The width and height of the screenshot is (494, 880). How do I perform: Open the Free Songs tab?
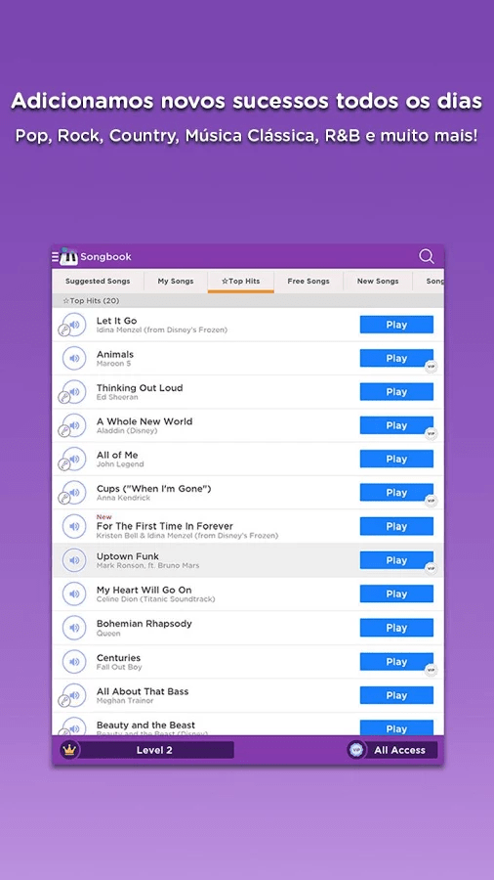pyautogui.click(x=309, y=282)
